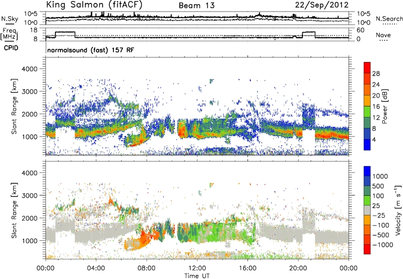Click the 'Time UT' axis title
This screenshot has width=403, height=279.
pos(197,276)
